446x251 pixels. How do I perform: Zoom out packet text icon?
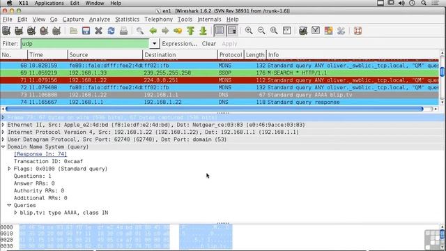click(261, 31)
